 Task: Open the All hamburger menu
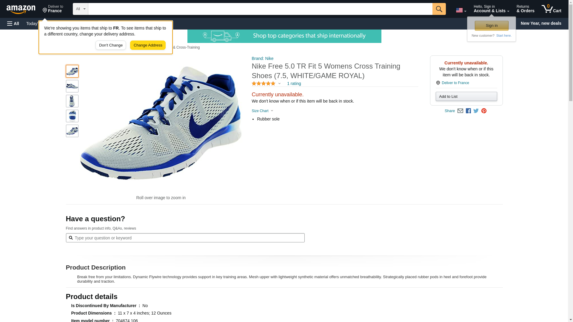[x=13, y=24]
